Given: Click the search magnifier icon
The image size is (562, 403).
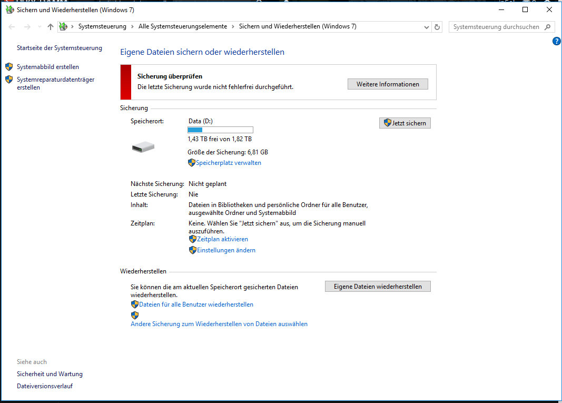Looking at the screenshot, I should coord(547,27).
